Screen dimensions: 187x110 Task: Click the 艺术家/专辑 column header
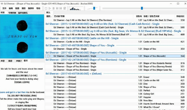93,16
